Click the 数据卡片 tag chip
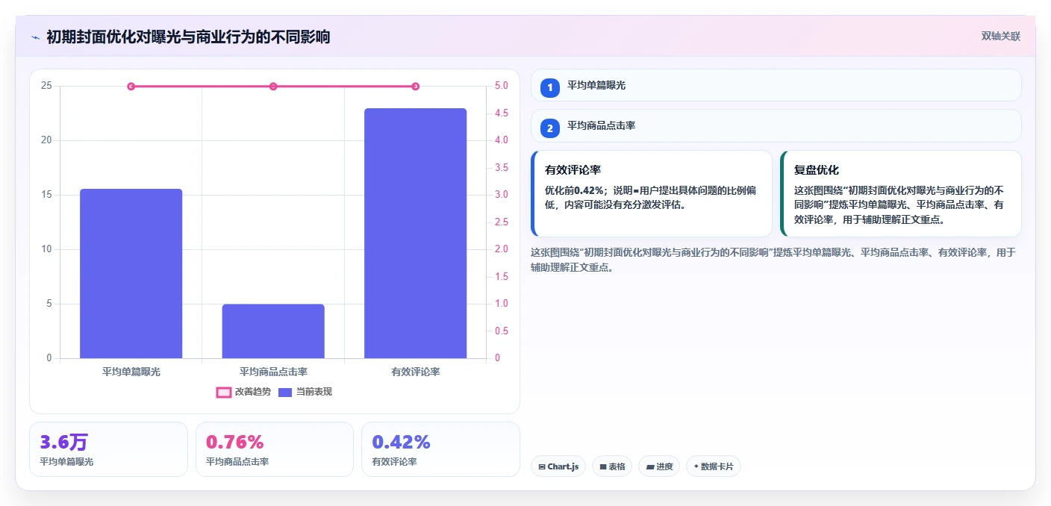Screen dimensions: 1051x506 click(714, 466)
